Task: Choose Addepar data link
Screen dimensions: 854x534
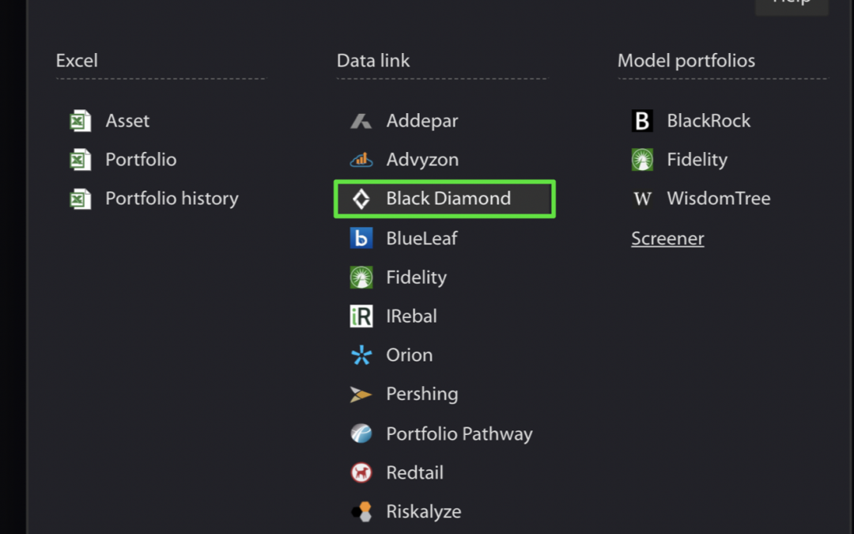Action: coord(422,121)
